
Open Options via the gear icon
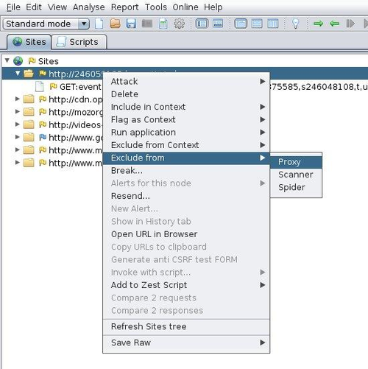(180, 24)
